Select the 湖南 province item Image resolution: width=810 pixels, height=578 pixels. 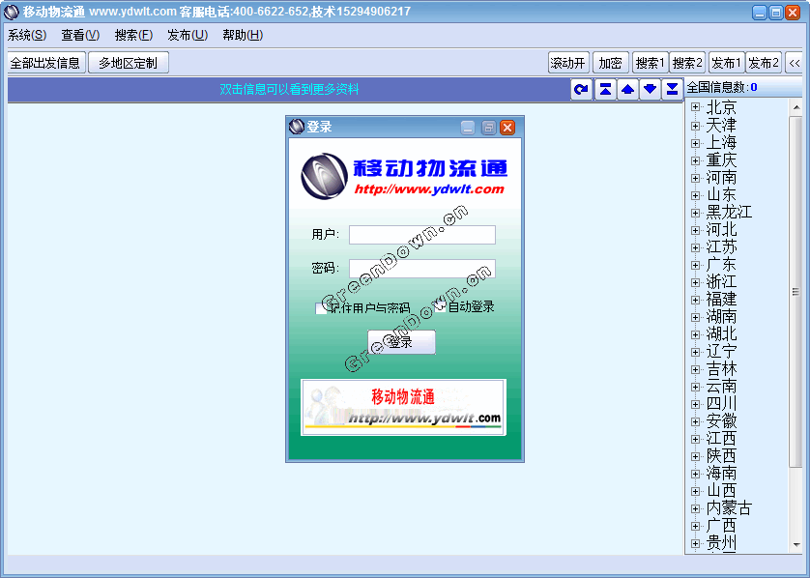[x=722, y=317]
